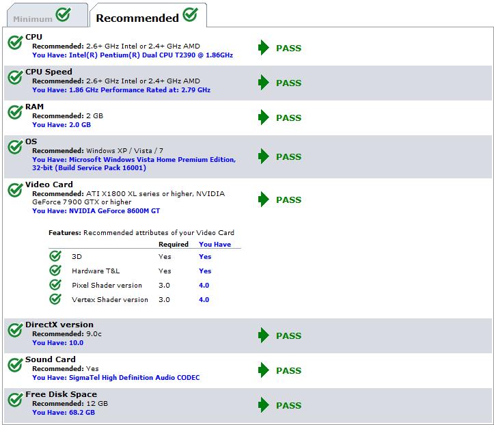Screen dimensions: 494x425
Task: Click 'SigmaTel High Definition Audio CODEC' text
Action: tap(134, 378)
